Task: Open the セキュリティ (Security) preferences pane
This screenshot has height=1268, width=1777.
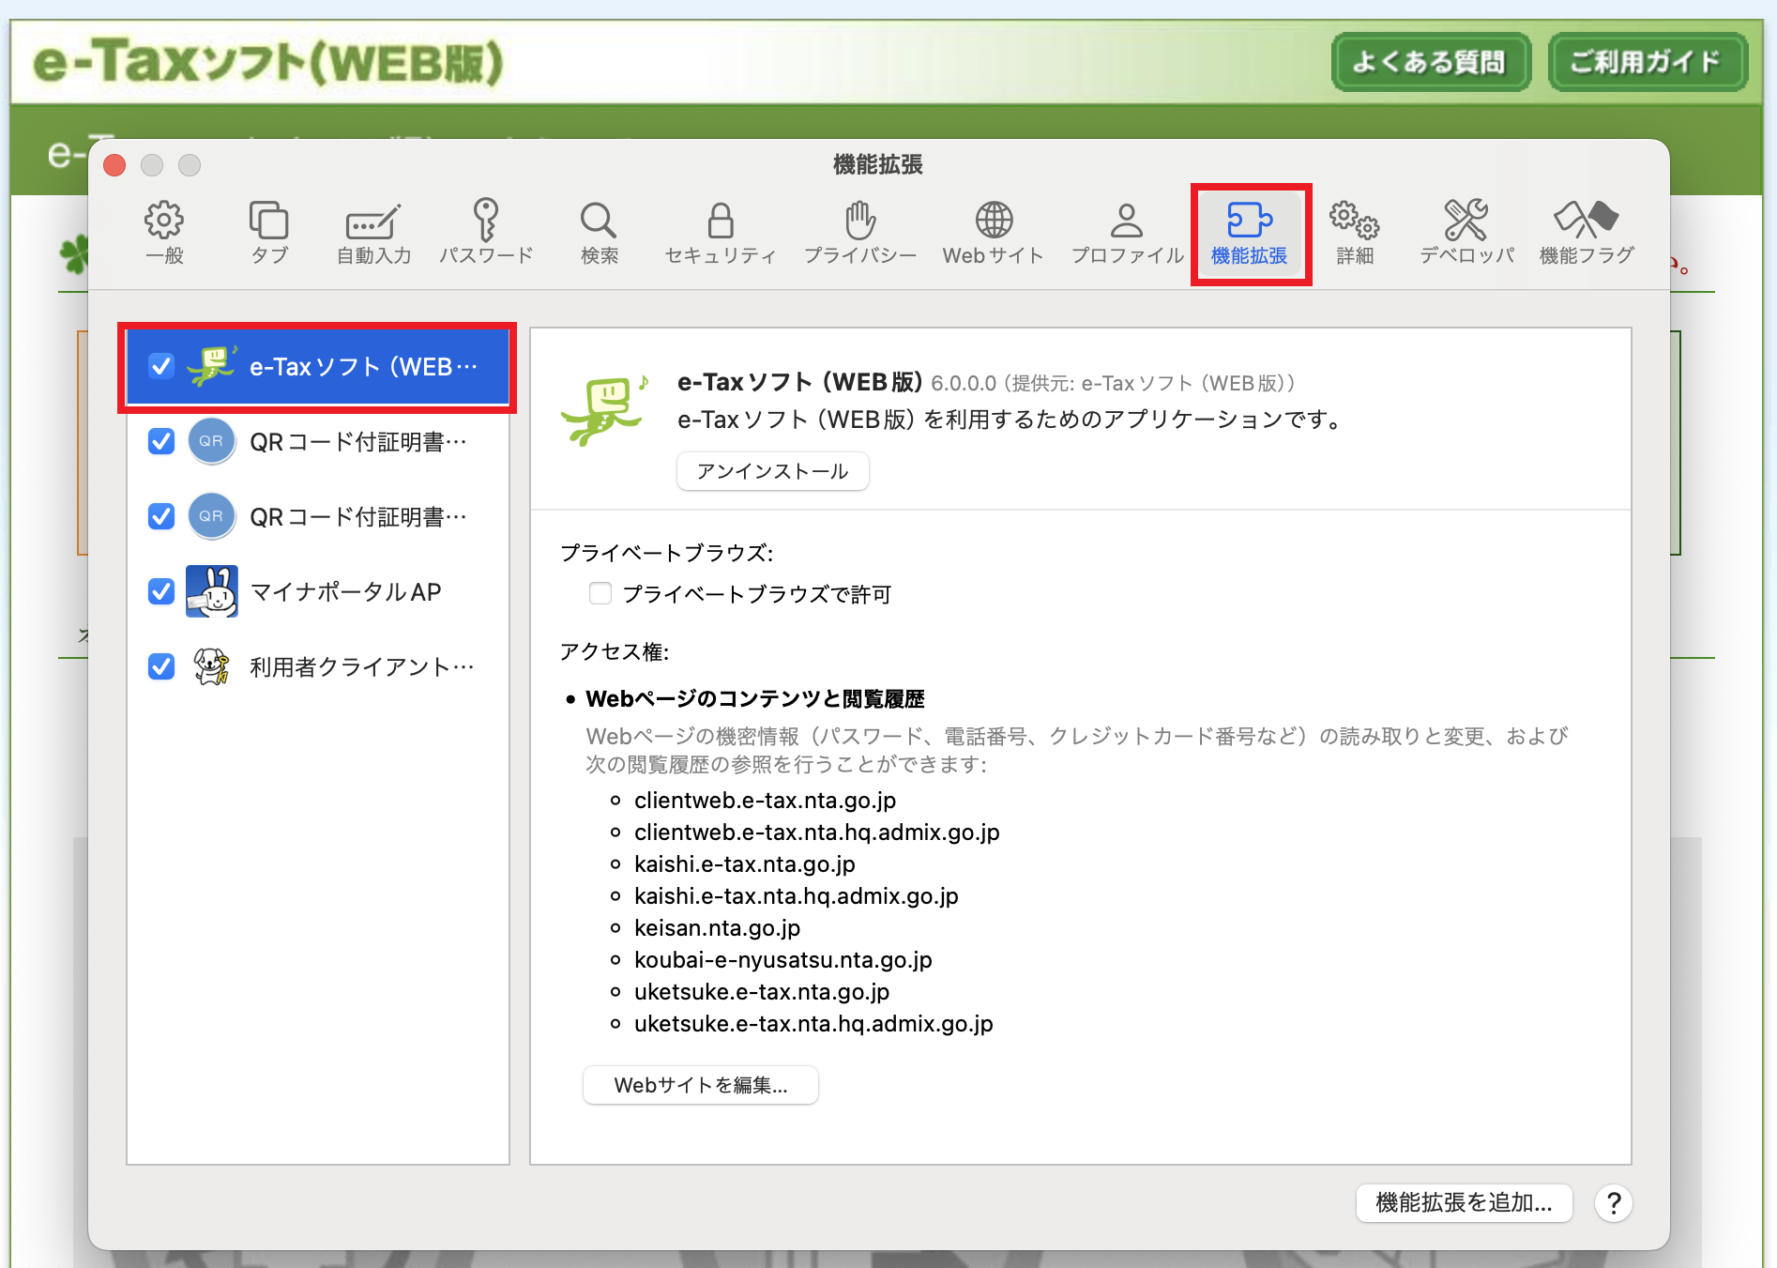Action: (x=721, y=233)
